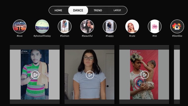Image resolution: width=188 pixels, height=106 pixels.
Task: Click the TikTok logo on the green-shirt video
Action: tap(24, 51)
